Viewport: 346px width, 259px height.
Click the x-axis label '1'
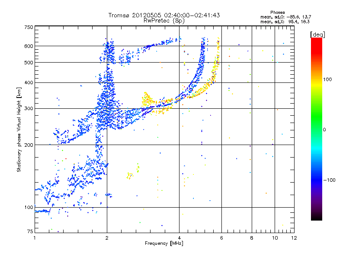pyautogui.click(x=35, y=238)
